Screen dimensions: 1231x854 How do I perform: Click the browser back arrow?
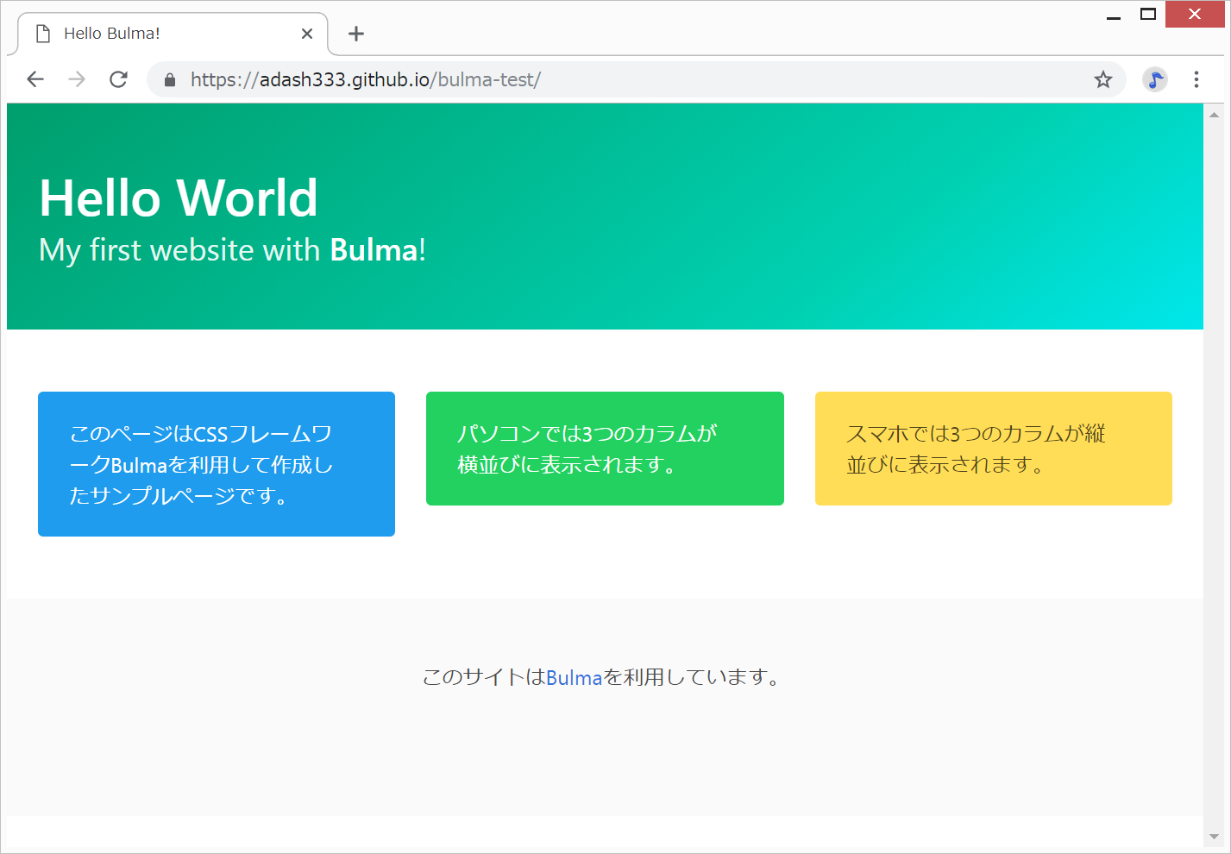pyautogui.click(x=35, y=79)
